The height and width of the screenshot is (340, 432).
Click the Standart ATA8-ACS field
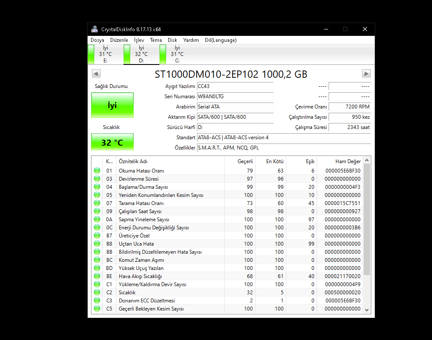click(284, 138)
